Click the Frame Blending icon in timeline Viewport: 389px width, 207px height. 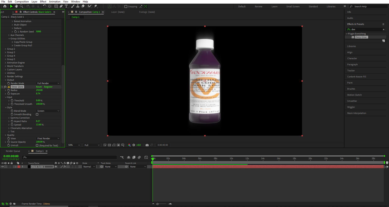(x=134, y=157)
